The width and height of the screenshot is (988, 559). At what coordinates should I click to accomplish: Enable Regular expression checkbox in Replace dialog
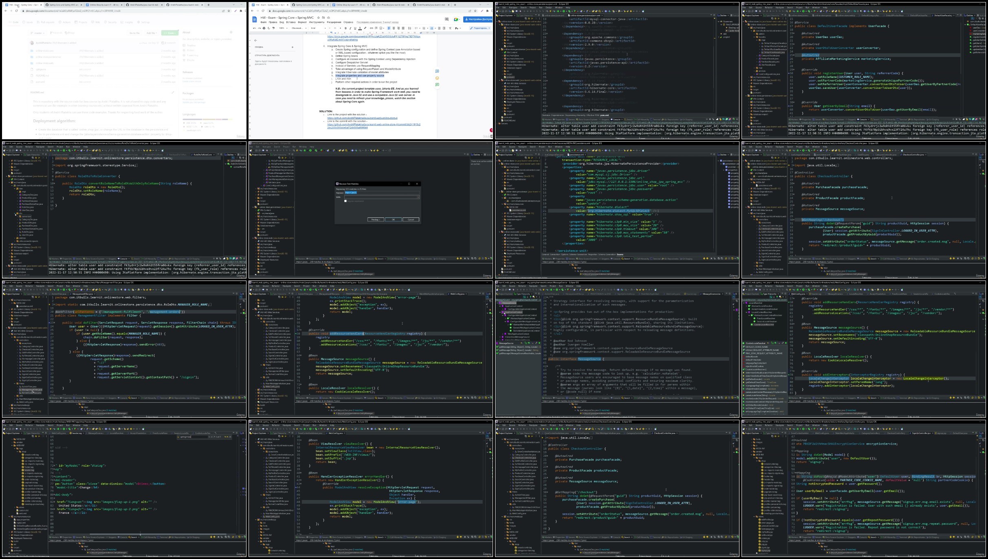tap(345, 201)
